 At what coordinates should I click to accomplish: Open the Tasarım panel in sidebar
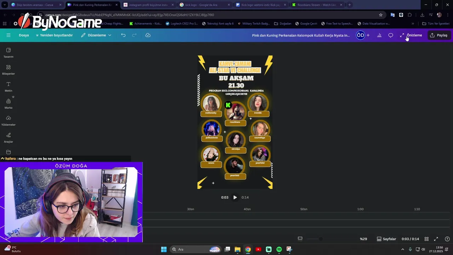(8, 53)
